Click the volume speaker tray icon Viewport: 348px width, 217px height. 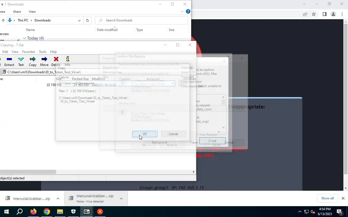click(x=313, y=212)
